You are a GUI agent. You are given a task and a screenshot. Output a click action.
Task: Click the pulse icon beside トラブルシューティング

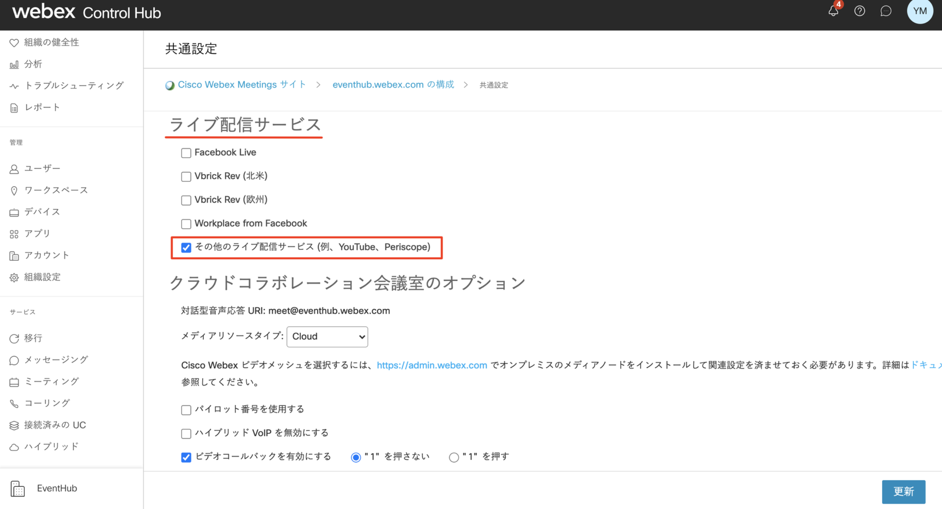point(14,86)
